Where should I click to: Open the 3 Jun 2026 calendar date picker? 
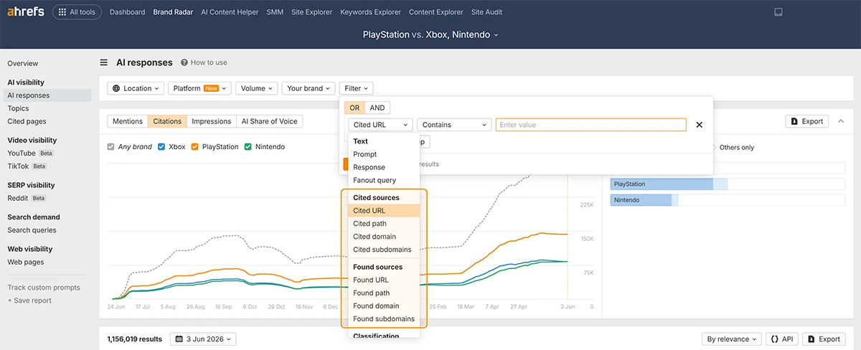pos(203,339)
